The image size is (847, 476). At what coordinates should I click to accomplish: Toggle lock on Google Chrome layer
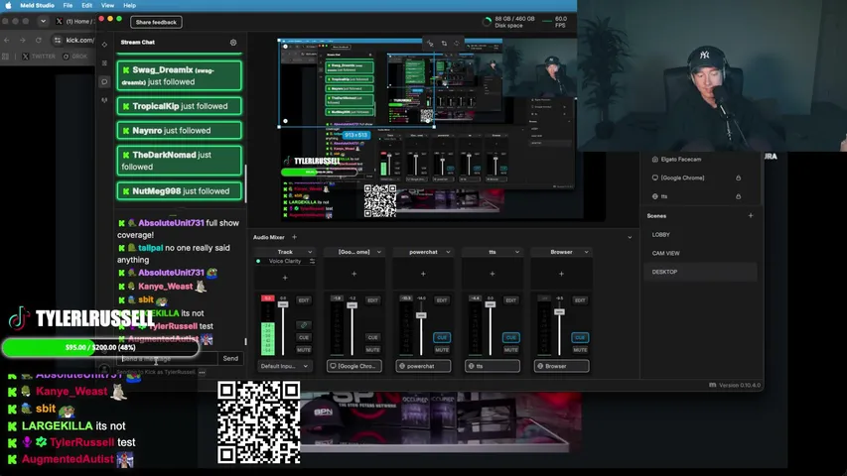[738, 178]
